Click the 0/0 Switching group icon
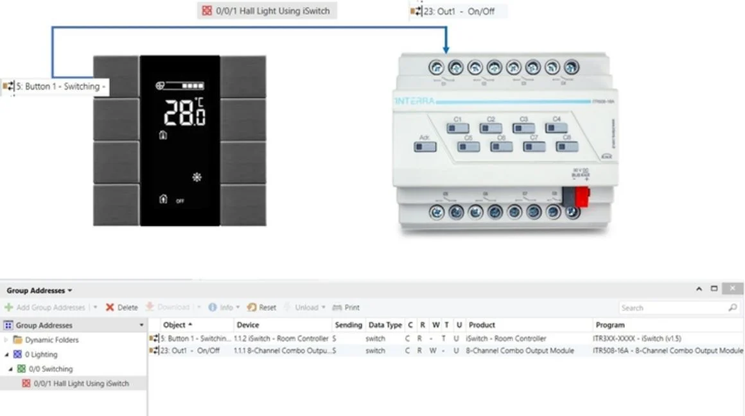Viewport: 745px width, 416px height. 21,369
